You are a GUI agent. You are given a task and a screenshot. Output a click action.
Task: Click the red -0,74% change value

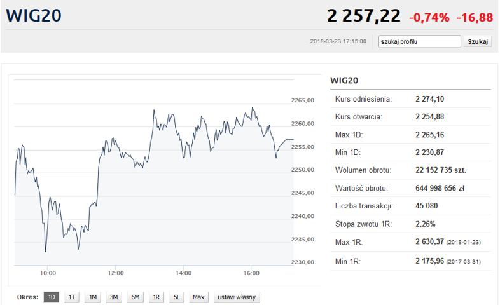point(429,17)
